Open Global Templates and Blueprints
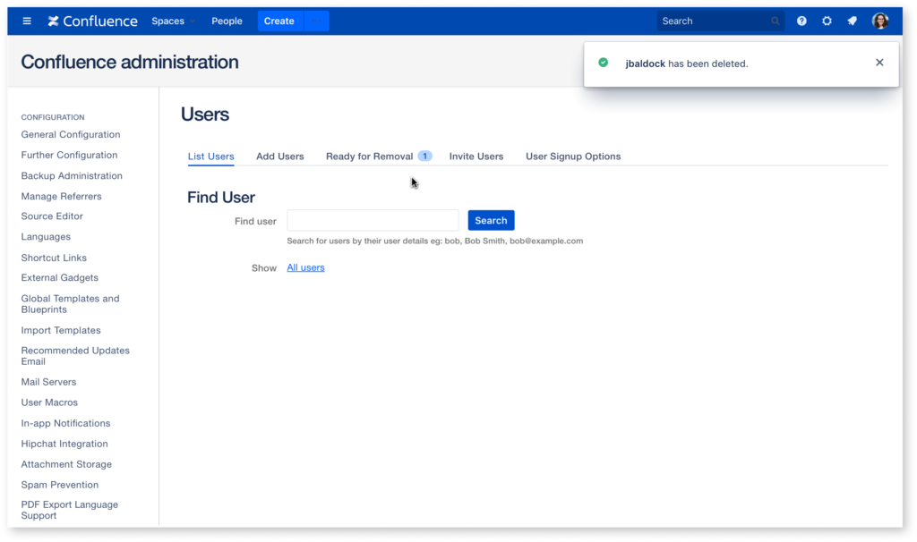This screenshot has height=542, width=917. click(70, 304)
